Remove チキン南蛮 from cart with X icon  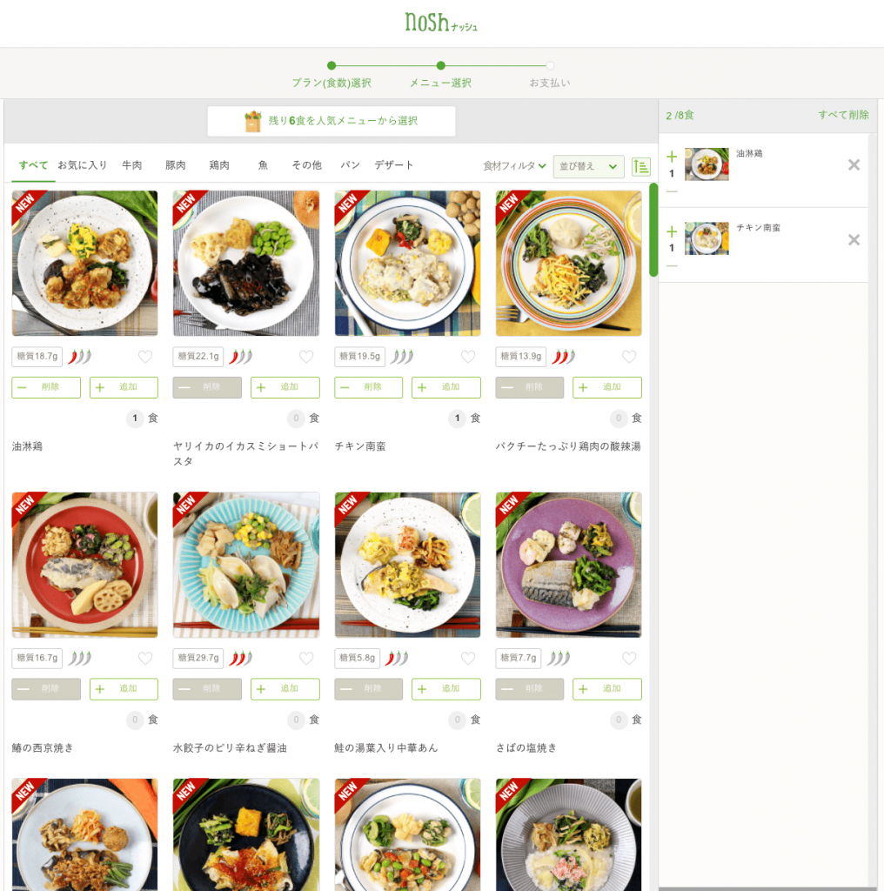[x=854, y=240]
